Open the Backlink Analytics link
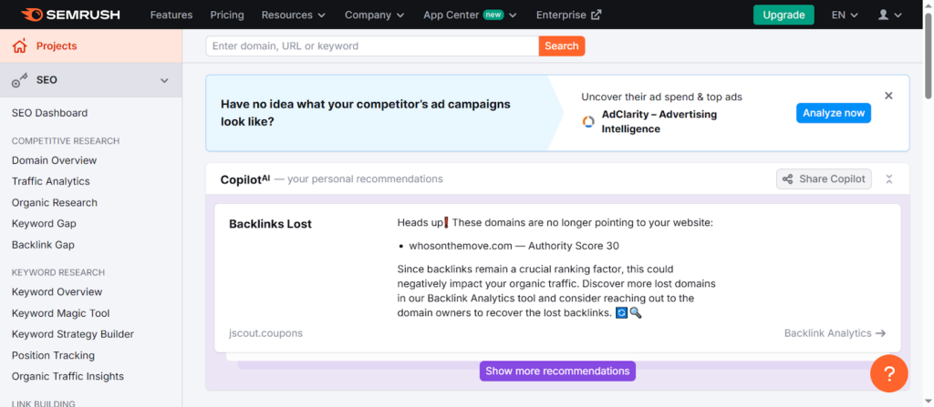The width and height of the screenshot is (934, 407). click(835, 333)
